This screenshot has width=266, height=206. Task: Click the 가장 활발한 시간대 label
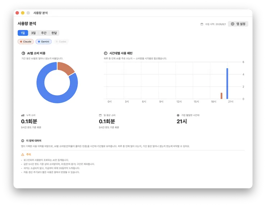tap(190, 115)
